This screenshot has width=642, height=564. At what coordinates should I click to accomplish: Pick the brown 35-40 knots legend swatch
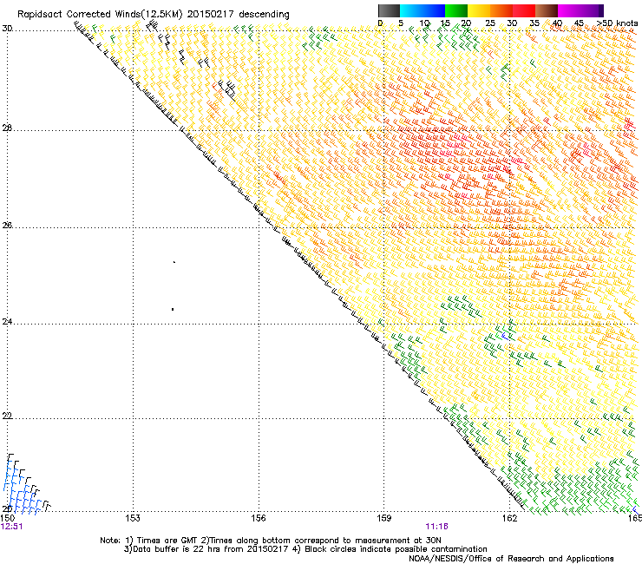pos(547,10)
